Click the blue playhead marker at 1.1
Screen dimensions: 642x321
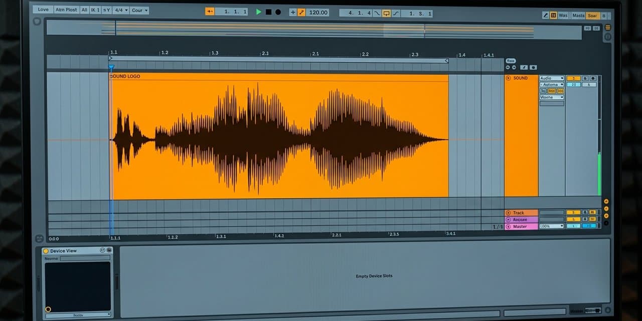click(x=111, y=67)
